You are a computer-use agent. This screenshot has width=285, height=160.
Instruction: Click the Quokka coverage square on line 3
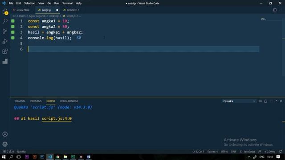[x=13, y=32]
